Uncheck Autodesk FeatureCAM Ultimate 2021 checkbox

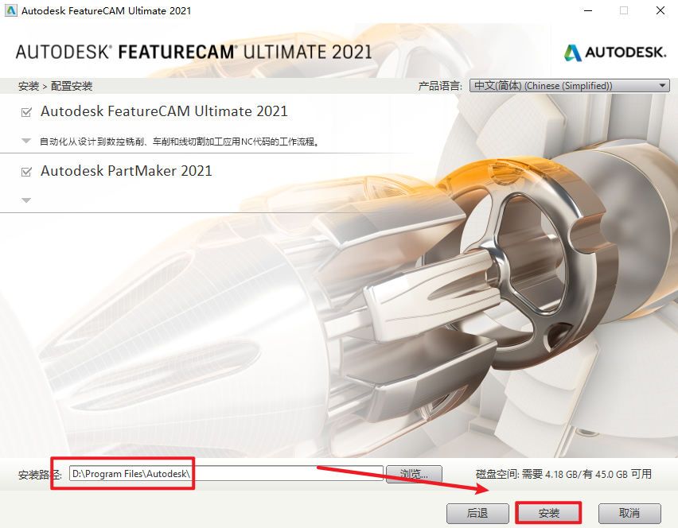[26, 112]
